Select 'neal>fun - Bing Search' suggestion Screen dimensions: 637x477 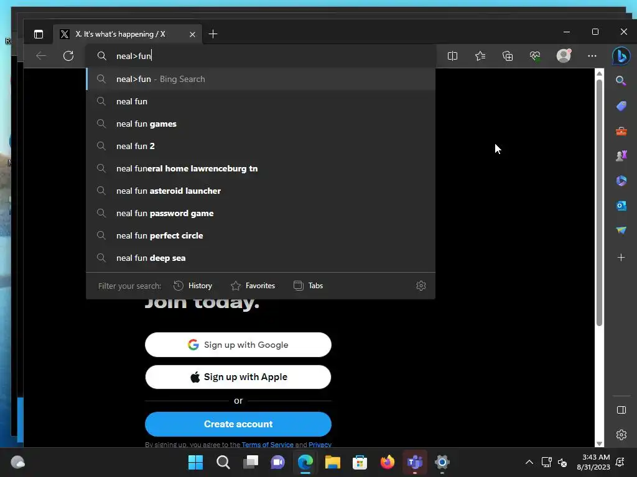[261, 79]
